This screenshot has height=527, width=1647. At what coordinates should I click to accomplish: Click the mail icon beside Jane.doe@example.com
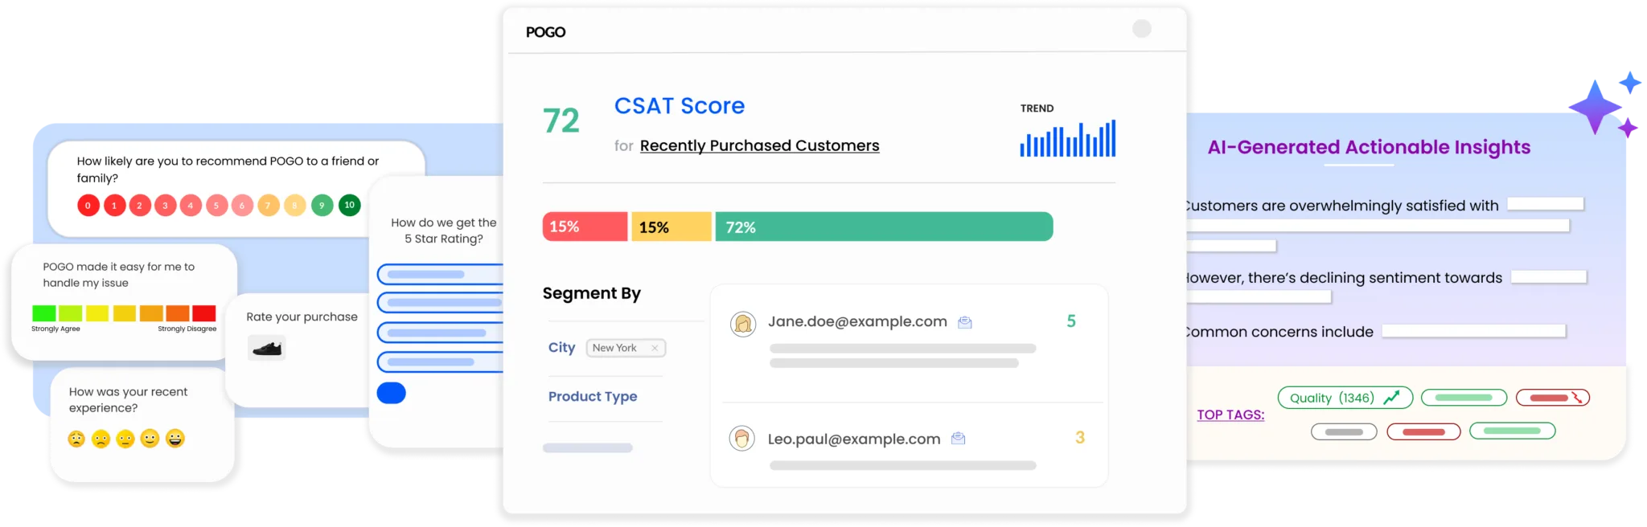click(x=965, y=322)
